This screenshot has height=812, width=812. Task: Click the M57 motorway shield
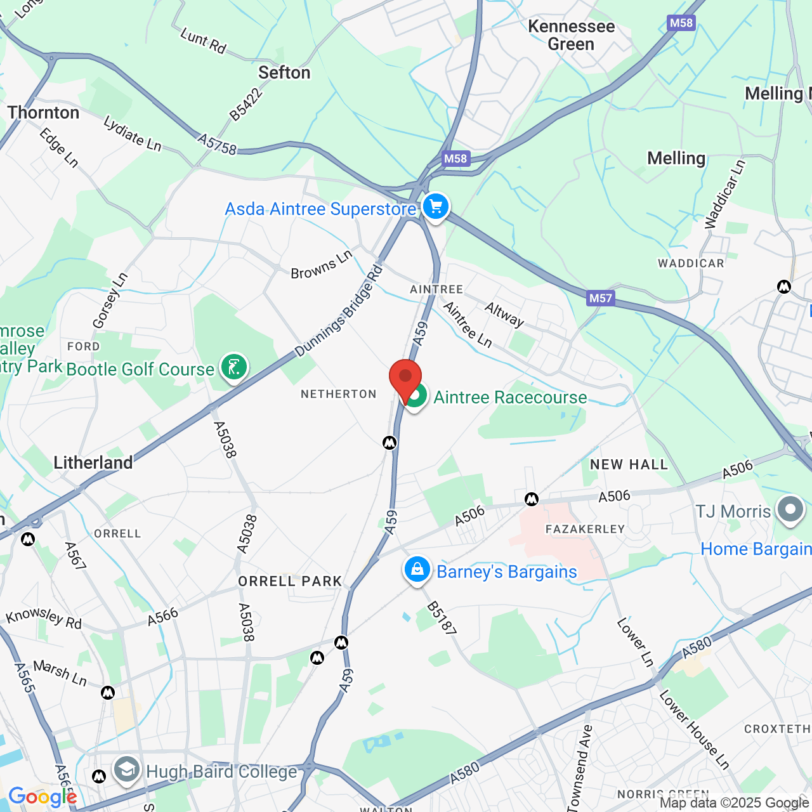click(x=601, y=298)
